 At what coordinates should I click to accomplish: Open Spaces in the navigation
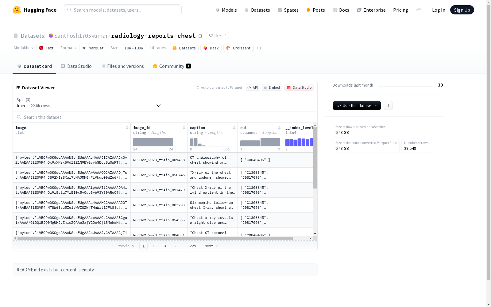click(288, 10)
